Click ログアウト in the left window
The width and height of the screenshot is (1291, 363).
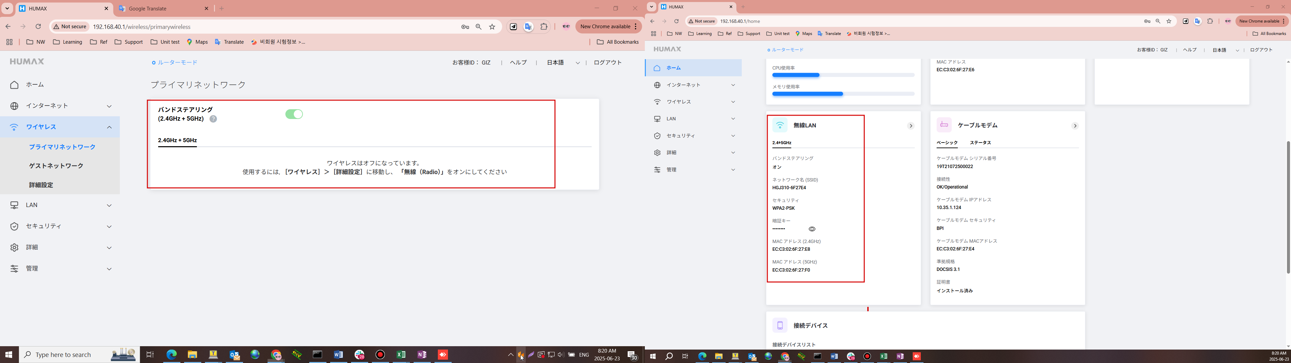click(607, 63)
